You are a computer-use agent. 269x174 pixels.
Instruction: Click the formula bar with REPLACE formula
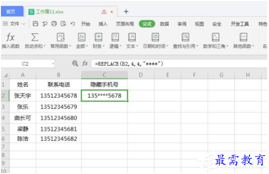pyautogui.click(x=178, y=63)
